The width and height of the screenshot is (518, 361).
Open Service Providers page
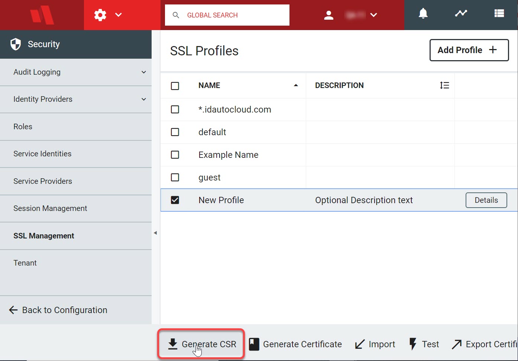click(x=76, y=181)
